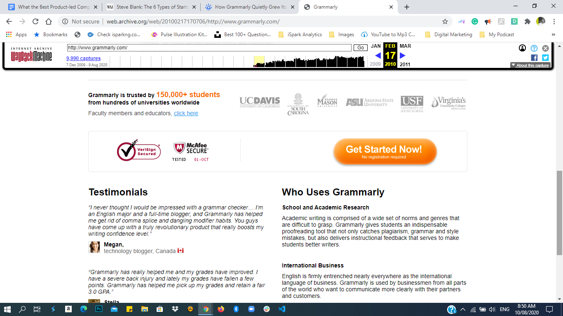Viewport: 563px width, 316px height.
Task: Open the YouTube to Mp3 bookmark
Action: click(x=388, y=35)
